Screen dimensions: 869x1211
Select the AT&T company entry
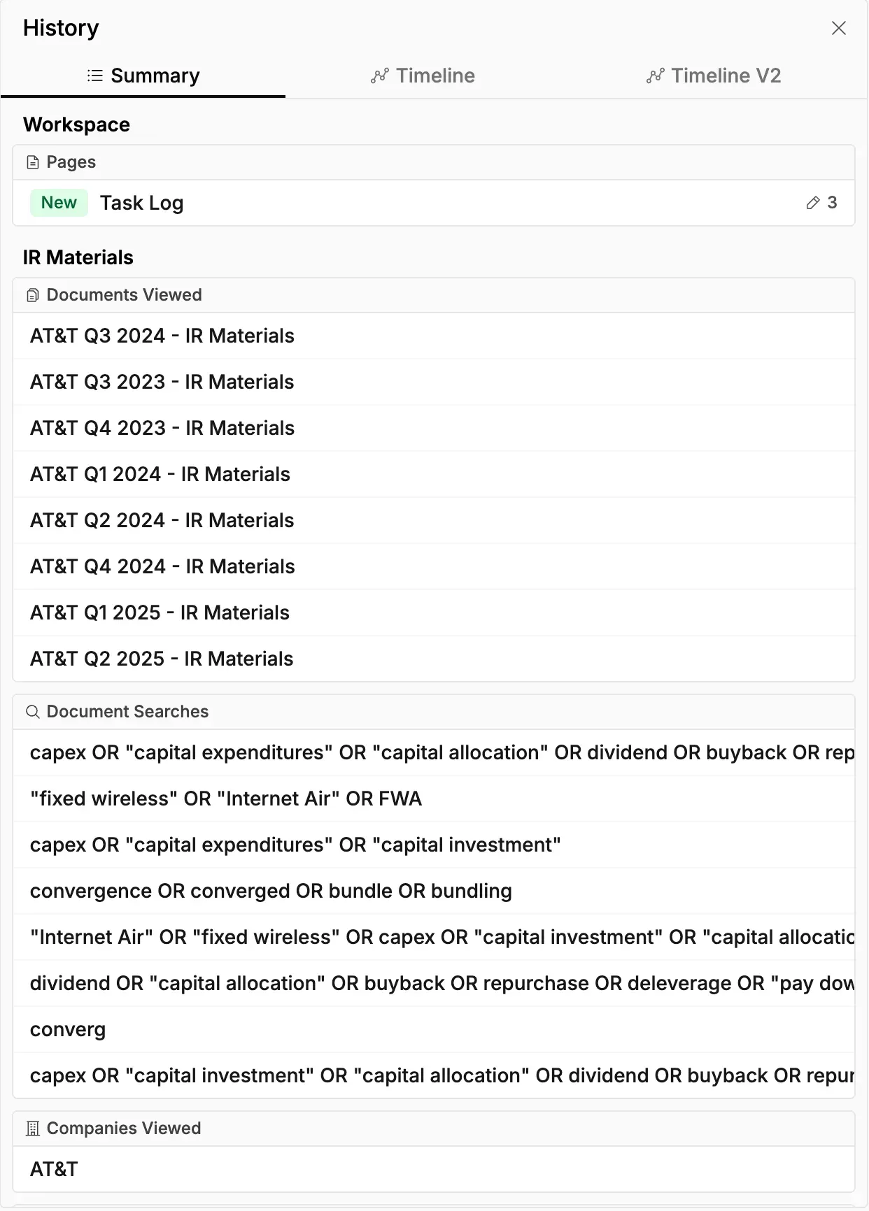[53, 1168]
